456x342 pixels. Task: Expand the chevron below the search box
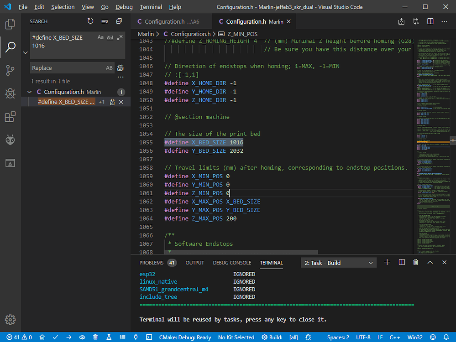26,52
